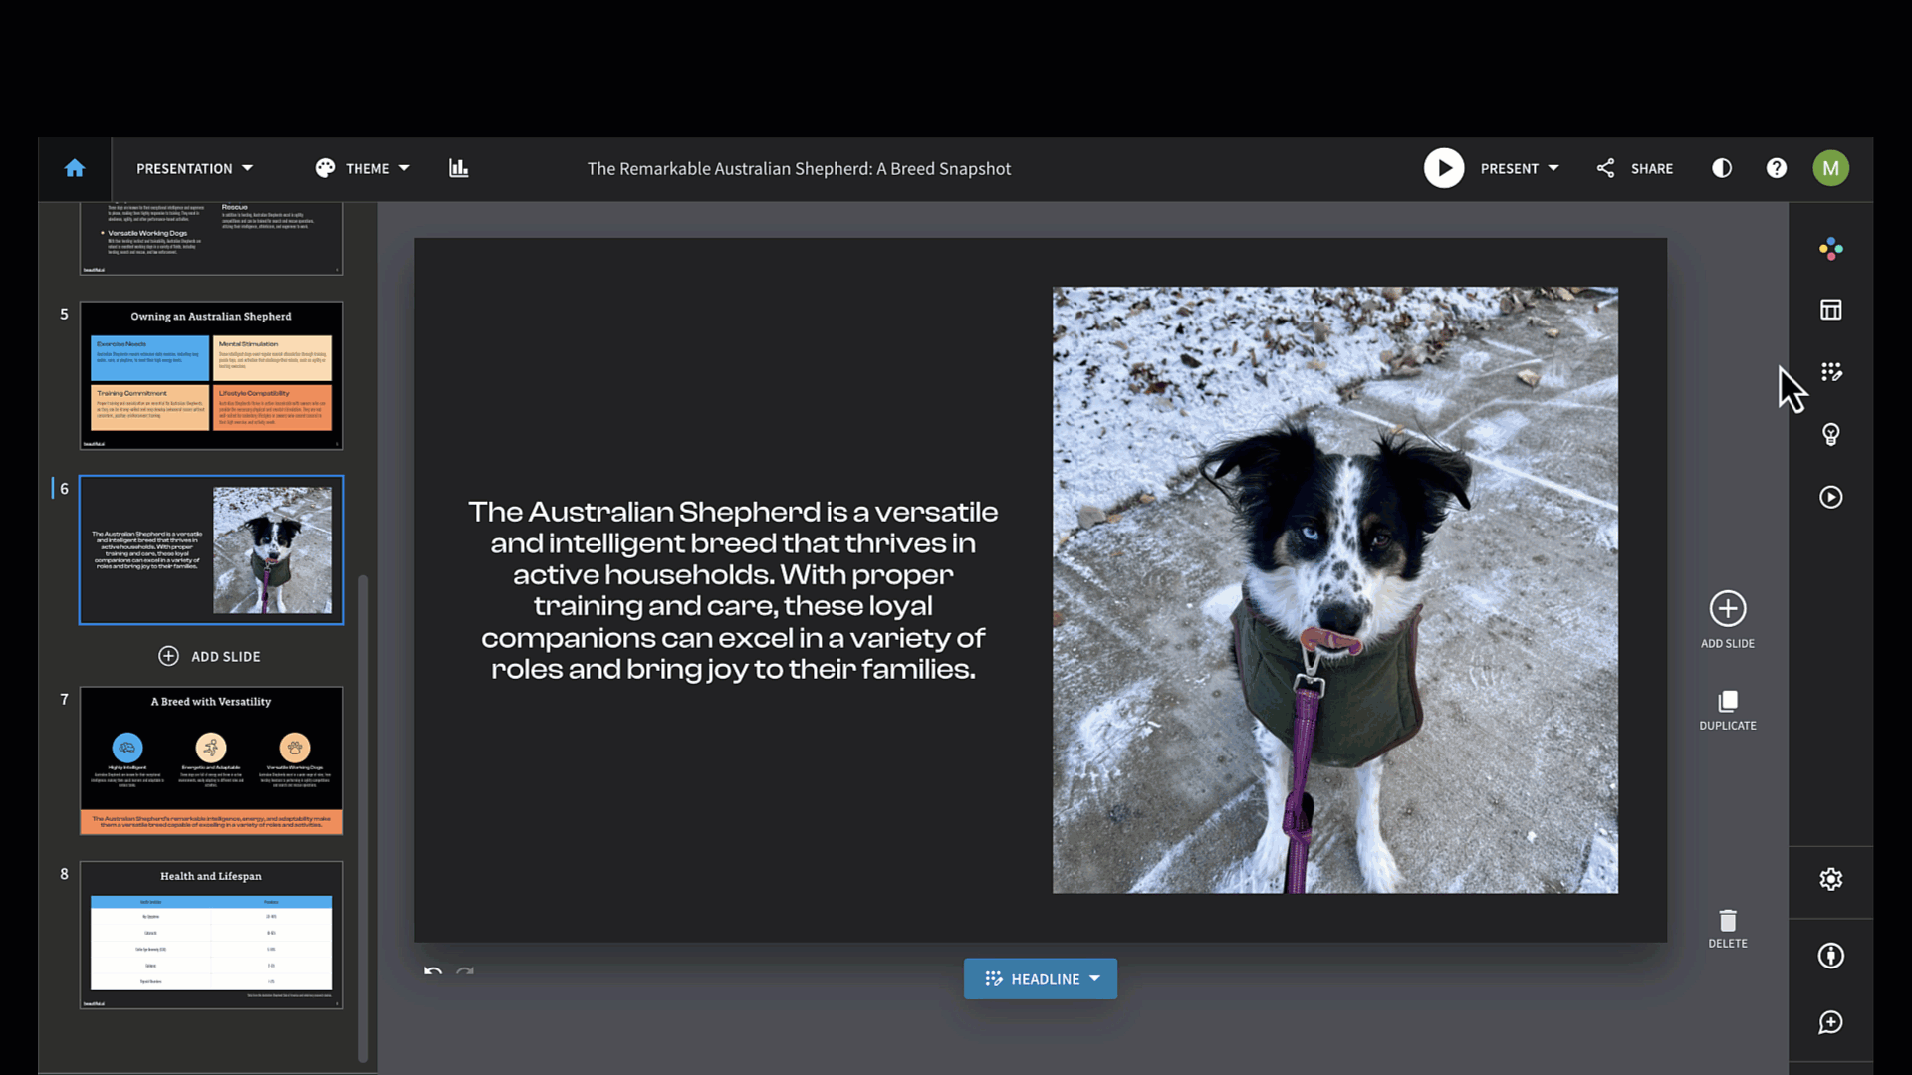
Task: Click the SHARE button
Action: 1634,168
